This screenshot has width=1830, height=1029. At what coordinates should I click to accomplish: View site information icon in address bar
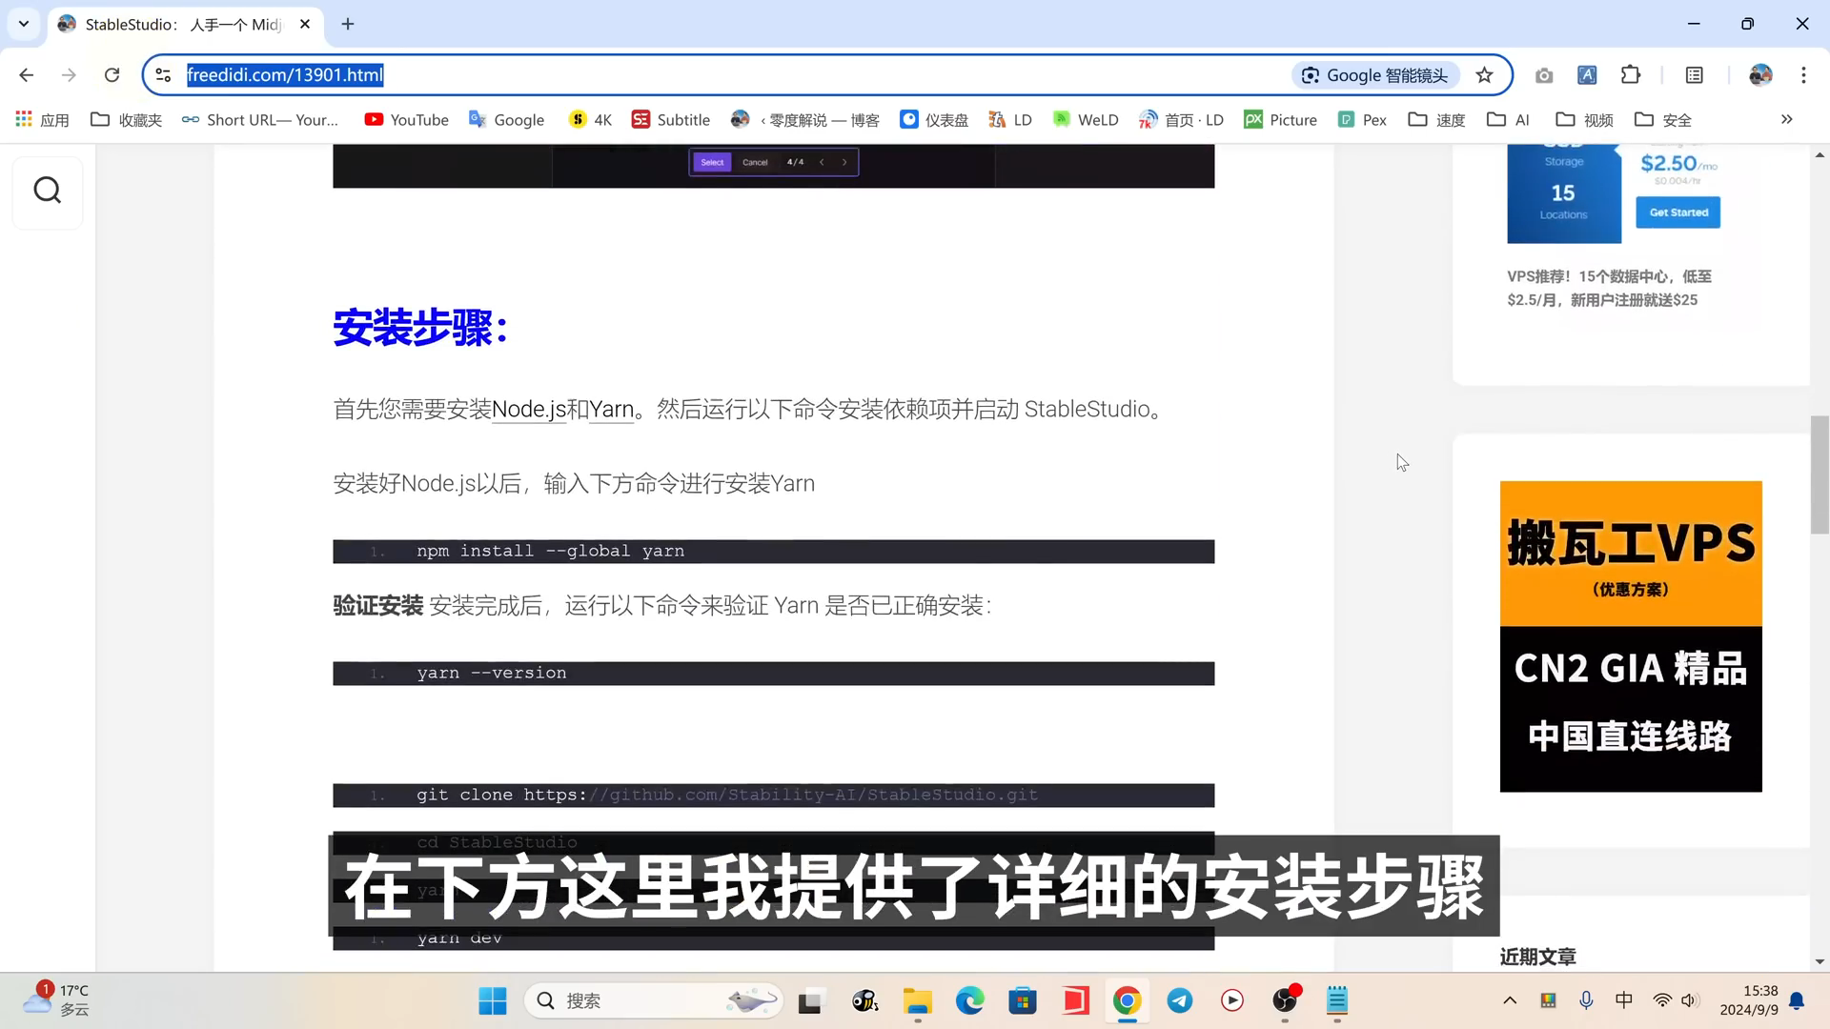click(163, 75)
